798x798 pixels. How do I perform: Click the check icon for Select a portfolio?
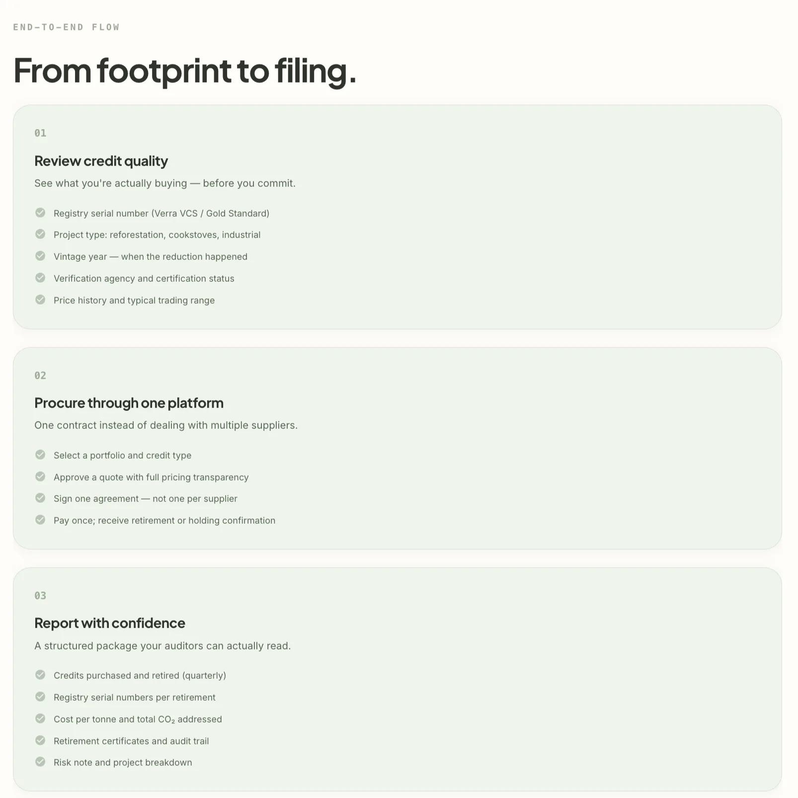coord(40,455)
